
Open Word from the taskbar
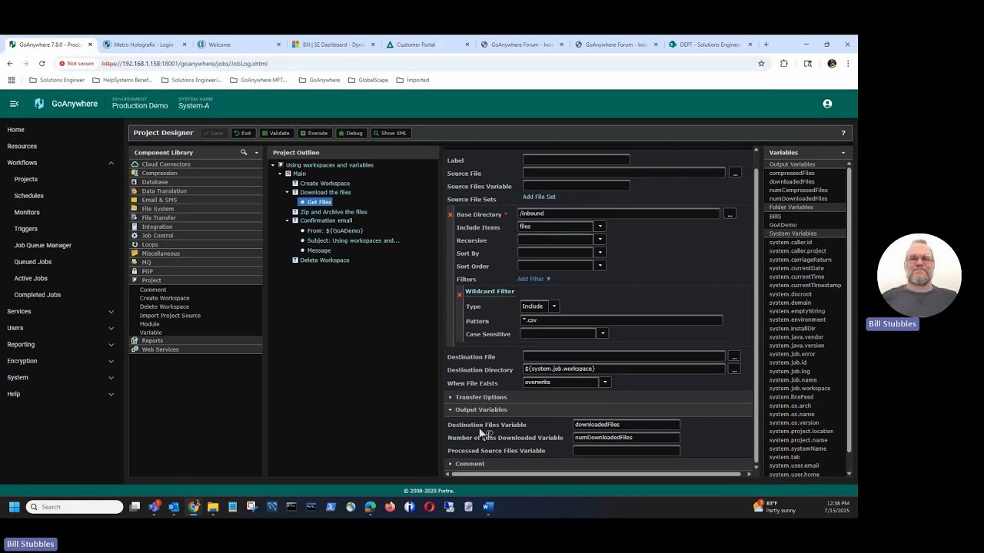tap(488, 507)
